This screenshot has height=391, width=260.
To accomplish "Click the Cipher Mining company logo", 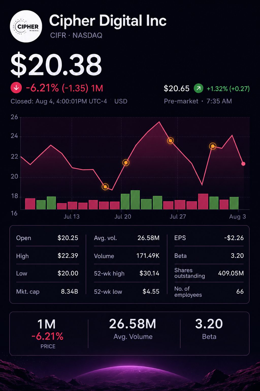I will coord(26,26).
